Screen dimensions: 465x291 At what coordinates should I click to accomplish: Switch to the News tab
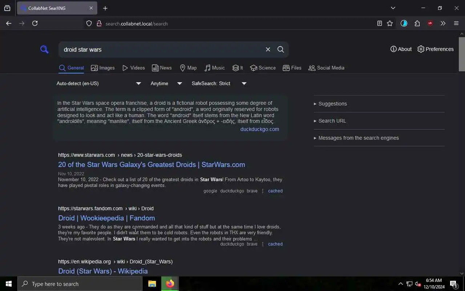(x=162, y=68)
